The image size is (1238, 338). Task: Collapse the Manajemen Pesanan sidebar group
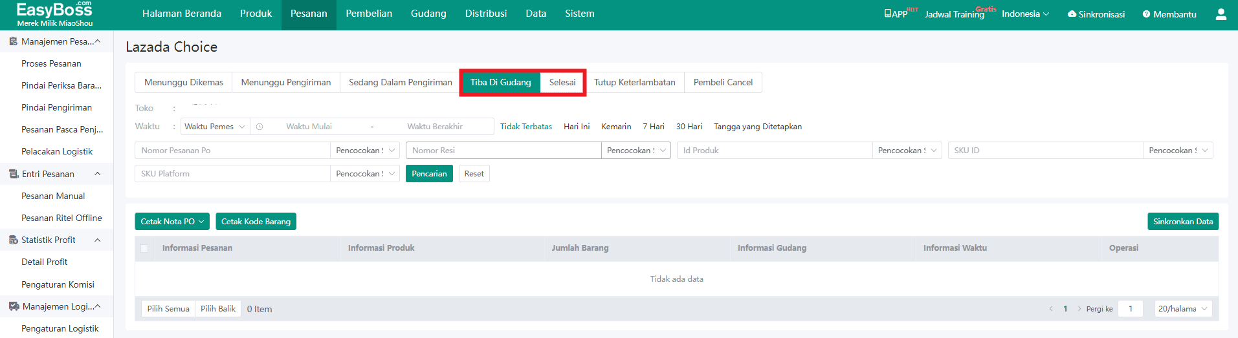pyautogui.click(x=98, y=41)
